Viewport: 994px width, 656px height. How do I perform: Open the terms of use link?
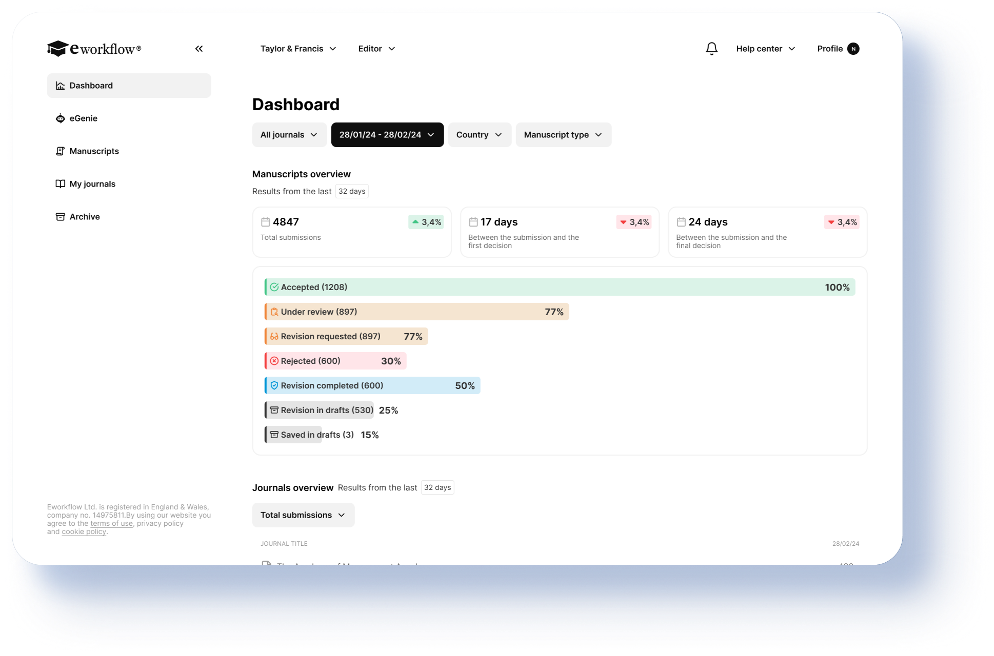point(111,523)
